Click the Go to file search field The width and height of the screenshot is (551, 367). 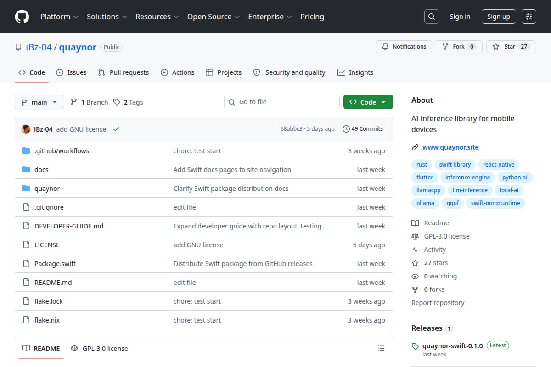[282, 102]
